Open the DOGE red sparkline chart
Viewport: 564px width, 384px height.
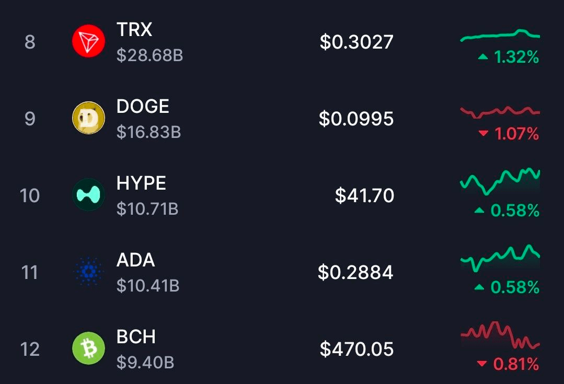[x=500, y=111]
